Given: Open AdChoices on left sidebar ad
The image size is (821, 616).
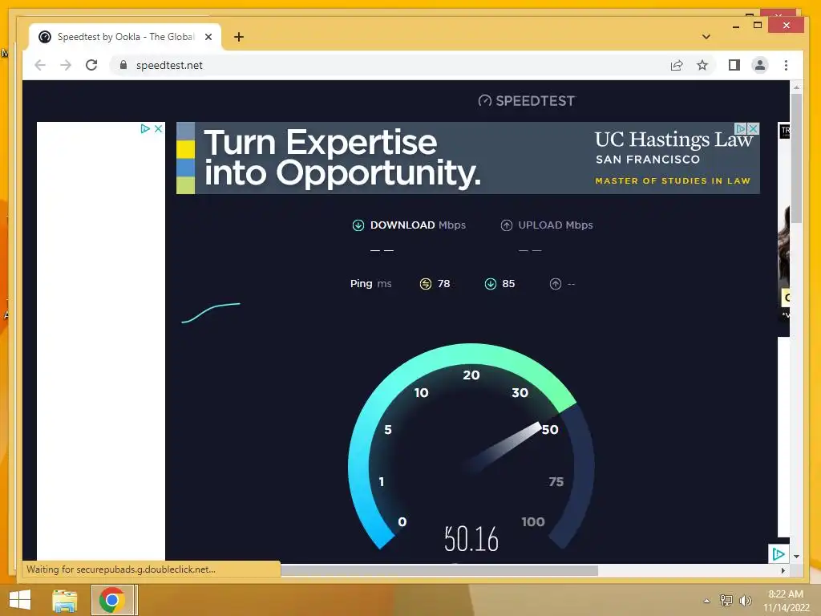Looking at the screenshot, I should pos(145,128).
